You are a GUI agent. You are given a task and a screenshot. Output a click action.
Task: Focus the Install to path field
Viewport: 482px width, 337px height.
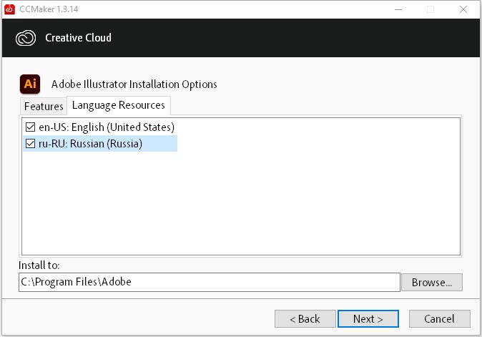pyautogui.click(x=210, y=282)
